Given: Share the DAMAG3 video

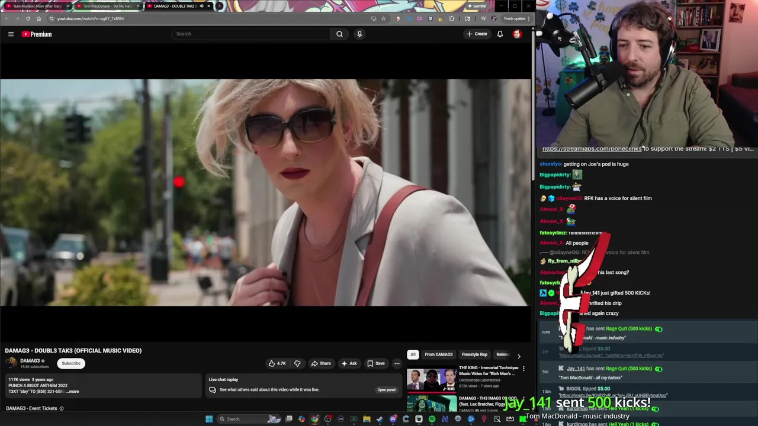Looking at the screenshot, I should click(x=321, y=363).
